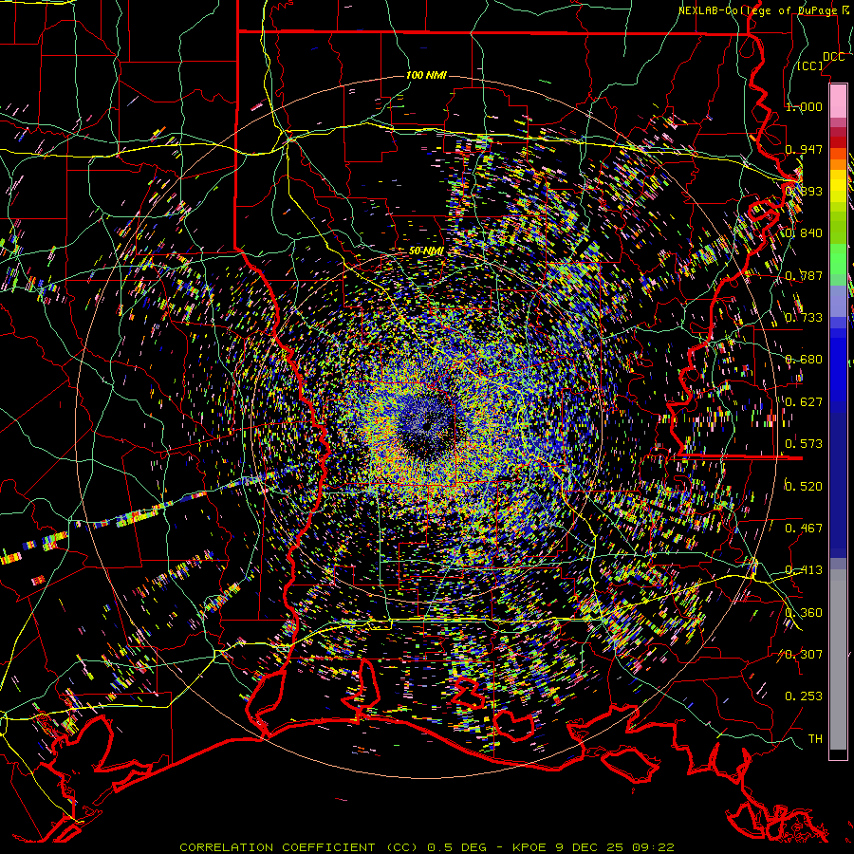The image size is (854, 854).
Task: Click the 50 NMI range ring label
Action: tap(426, 251)
